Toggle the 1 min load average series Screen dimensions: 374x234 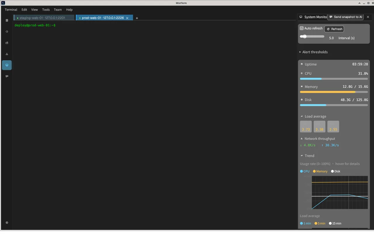306,223
